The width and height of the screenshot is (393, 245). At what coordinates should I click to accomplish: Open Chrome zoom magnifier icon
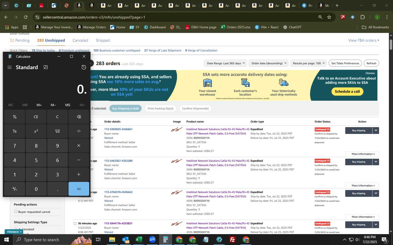[x=320, y=17]
